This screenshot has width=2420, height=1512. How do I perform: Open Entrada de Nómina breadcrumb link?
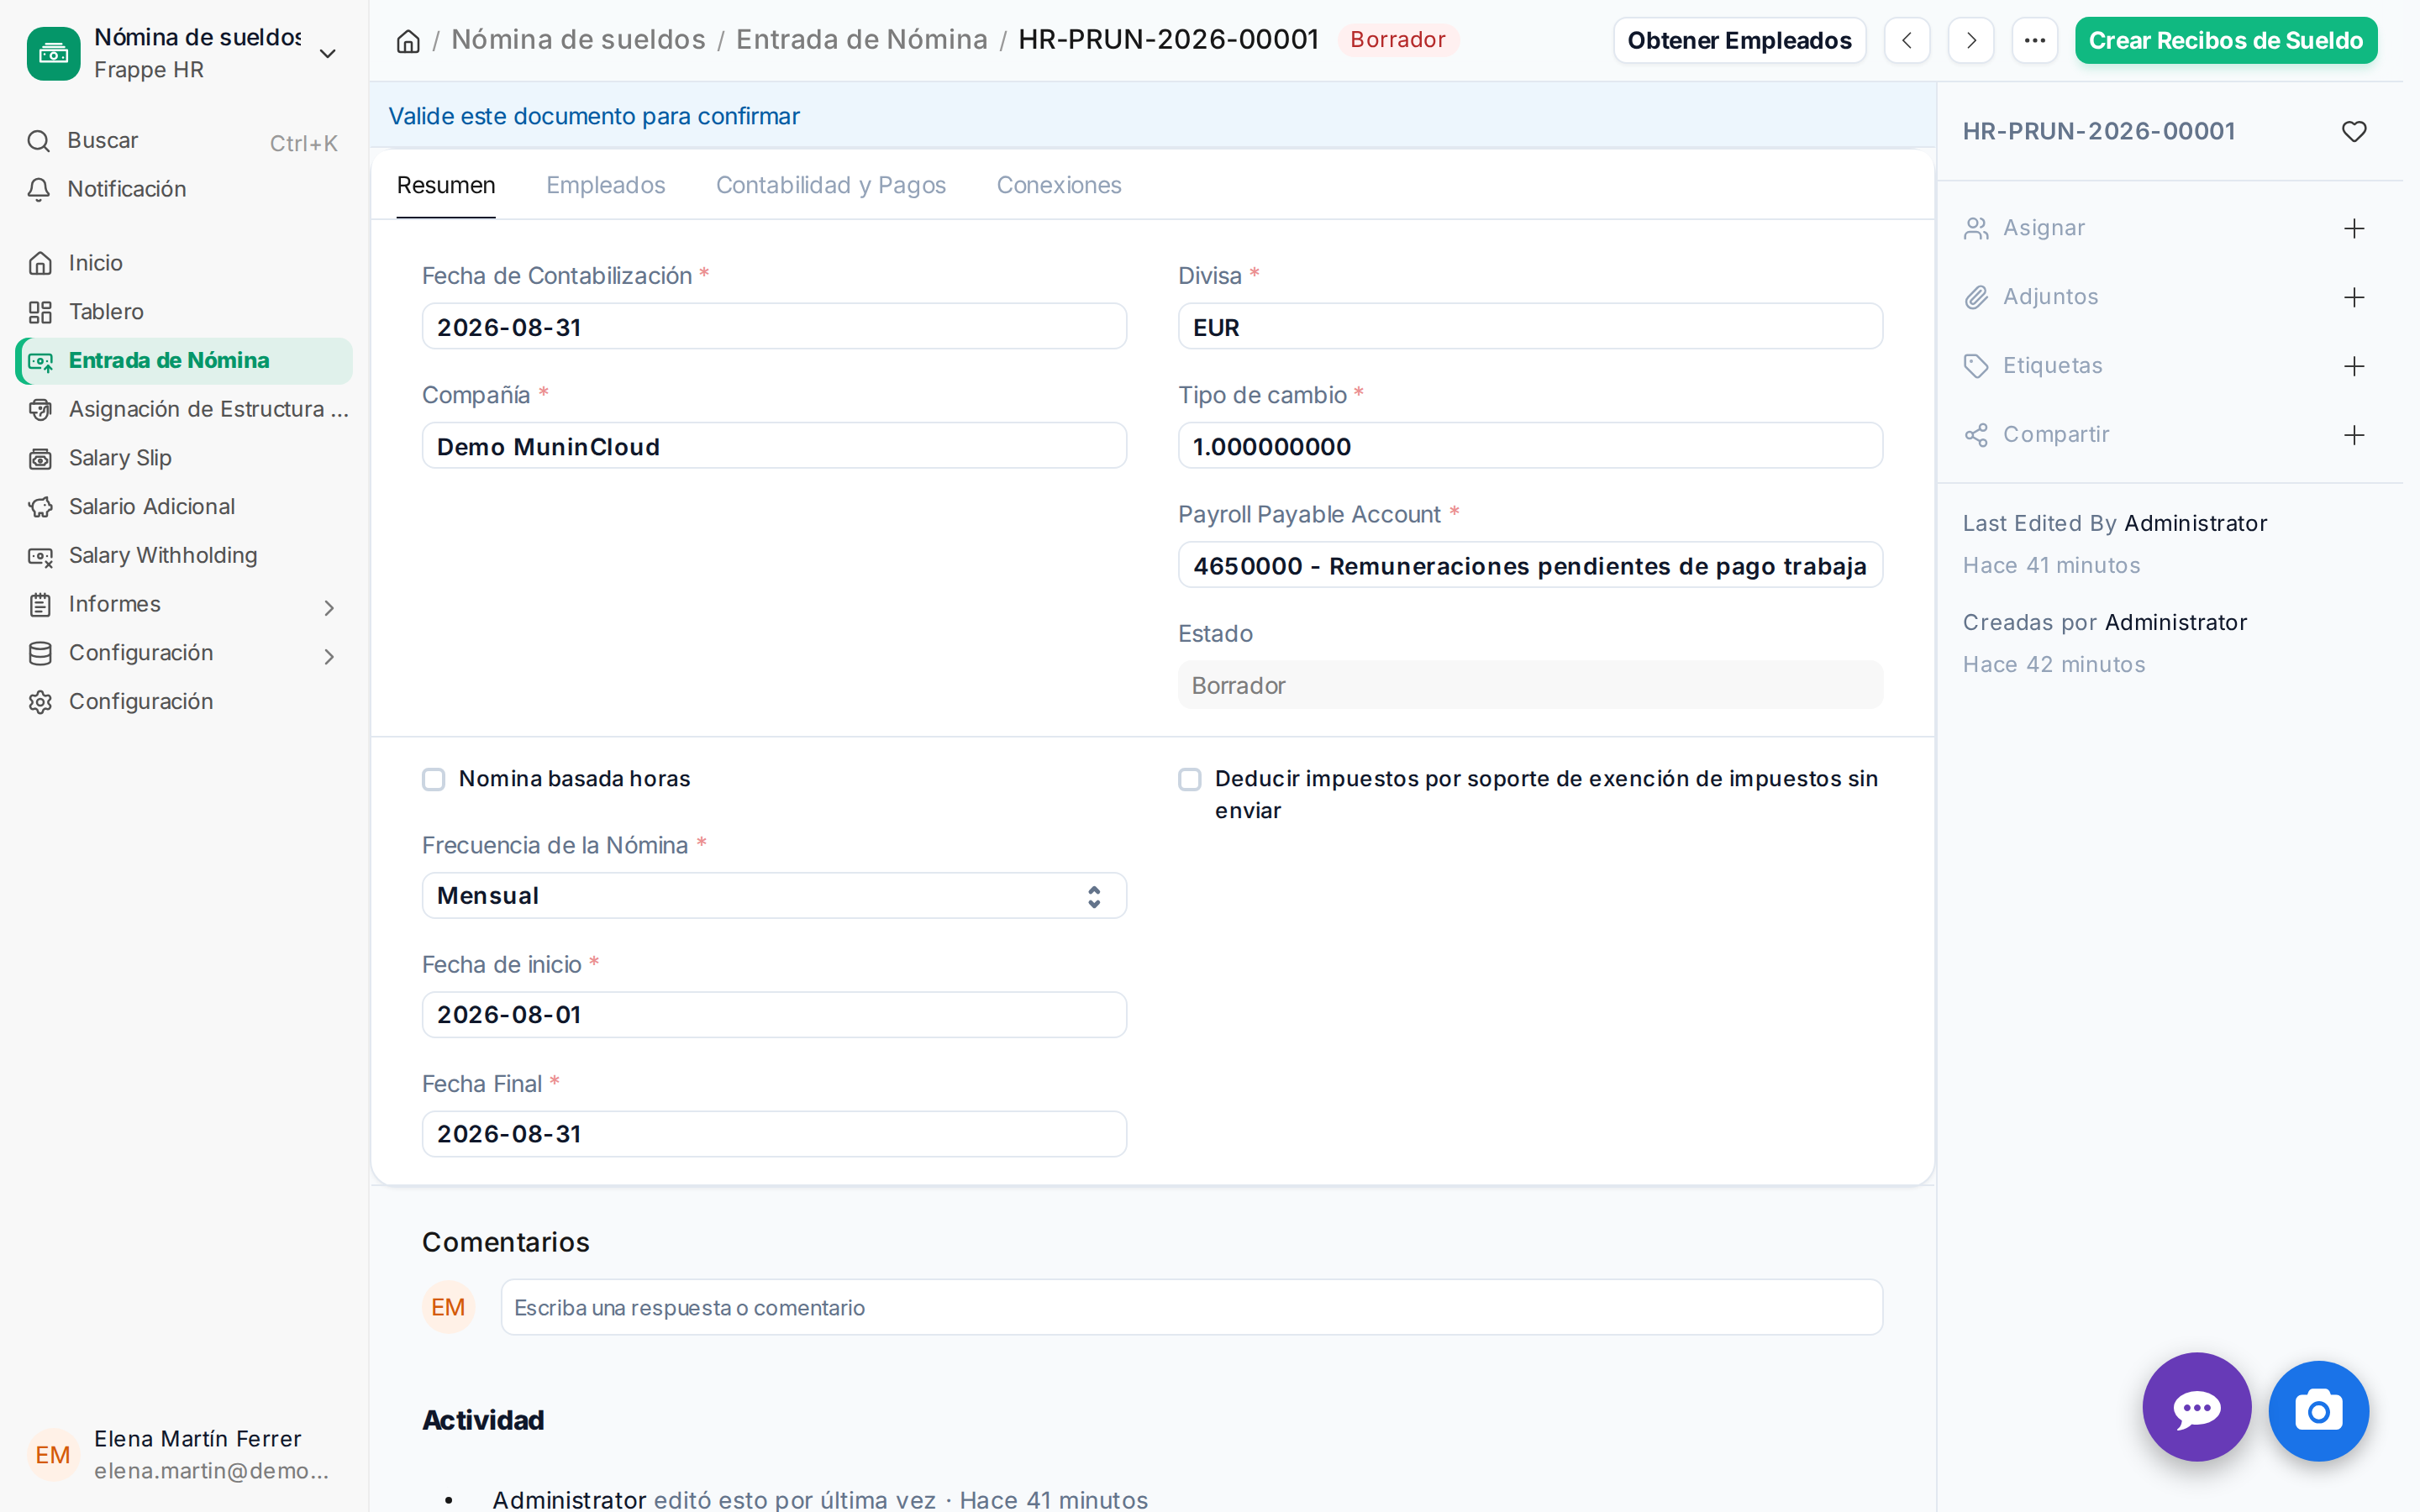click(861, 40)
